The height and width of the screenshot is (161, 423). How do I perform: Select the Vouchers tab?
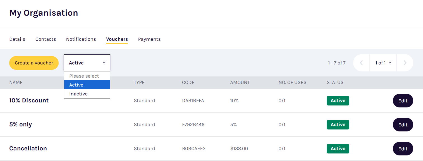coord(117,39)
